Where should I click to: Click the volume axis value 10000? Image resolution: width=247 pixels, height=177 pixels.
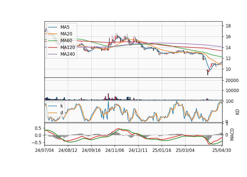(232, 91)
